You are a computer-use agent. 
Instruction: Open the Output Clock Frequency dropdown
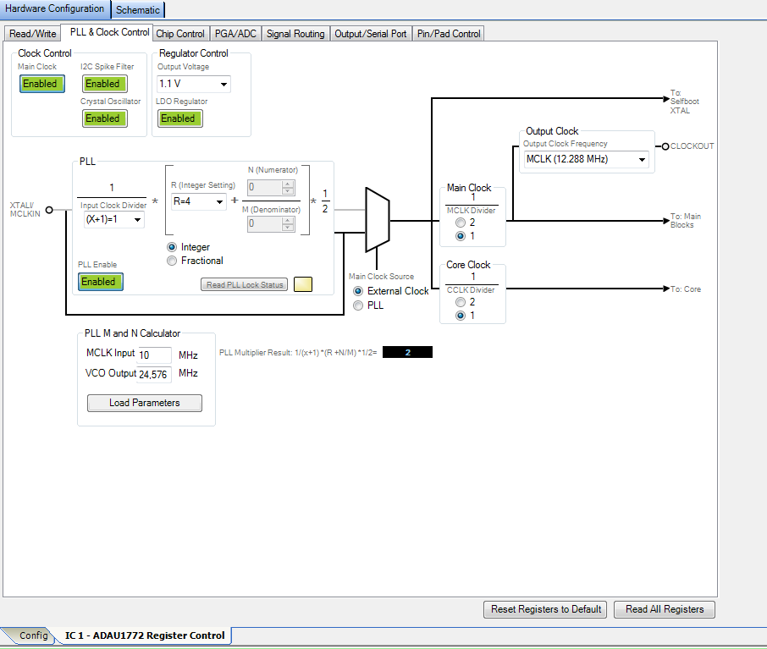pyautogui.click(x=587, y=159)
